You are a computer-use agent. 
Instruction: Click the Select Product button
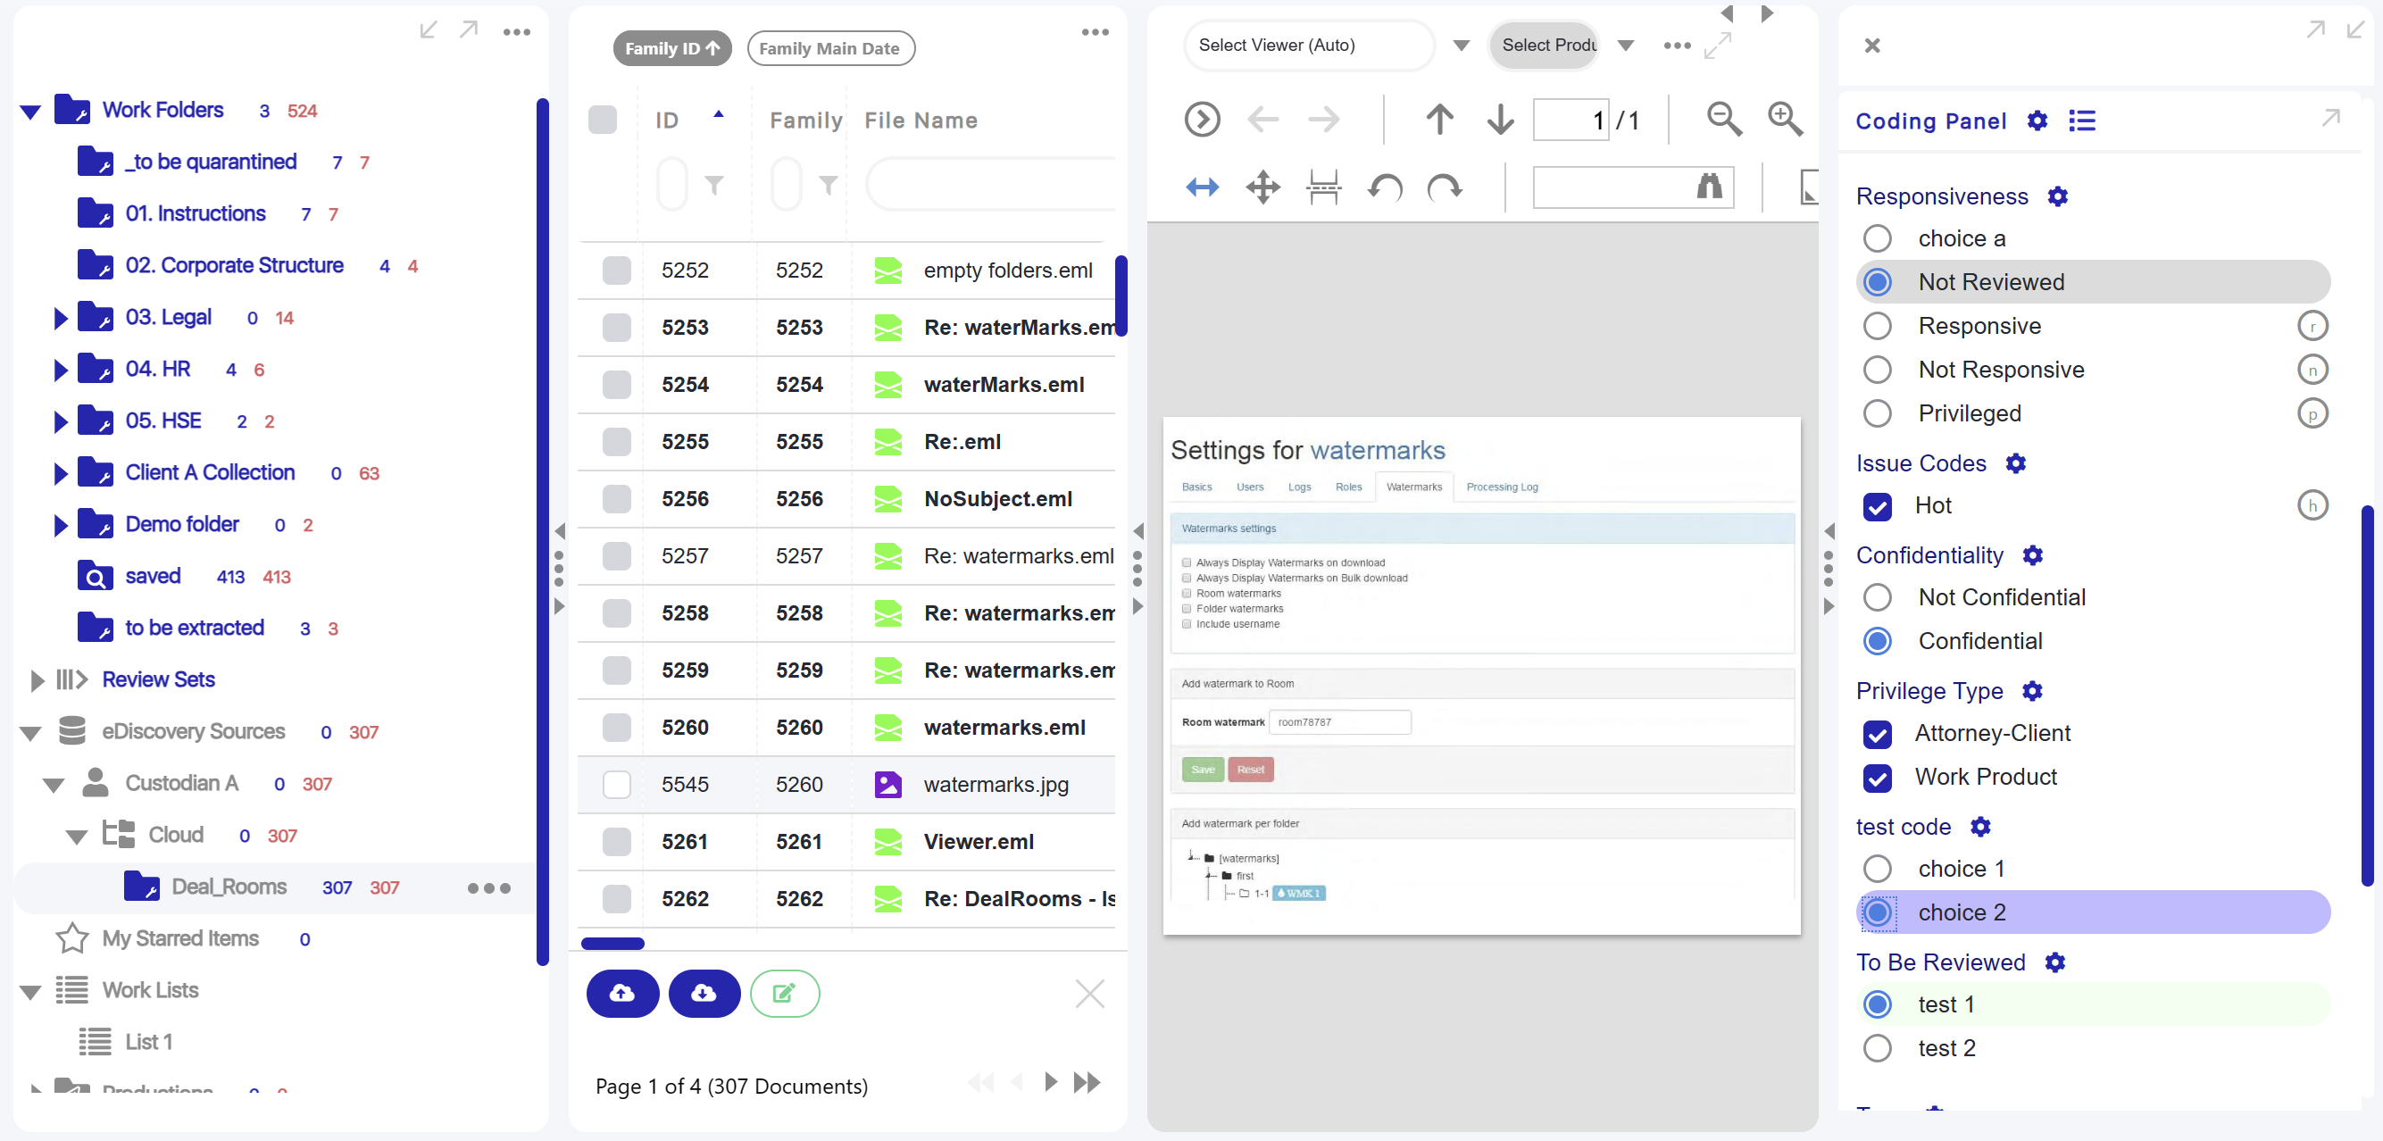point(1548,46)
